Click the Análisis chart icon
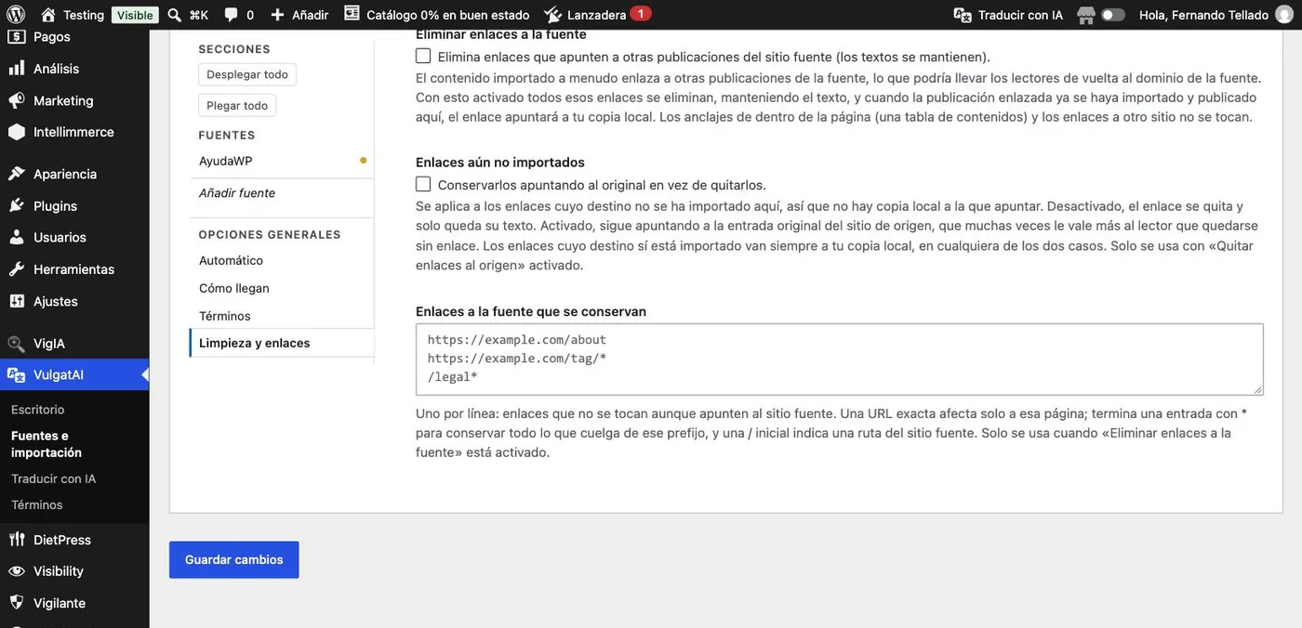The width and height of the screenshot is (1302, 628). pos(16,68)
